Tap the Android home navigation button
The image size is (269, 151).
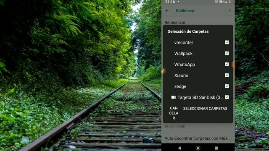[x=198, y=148]
